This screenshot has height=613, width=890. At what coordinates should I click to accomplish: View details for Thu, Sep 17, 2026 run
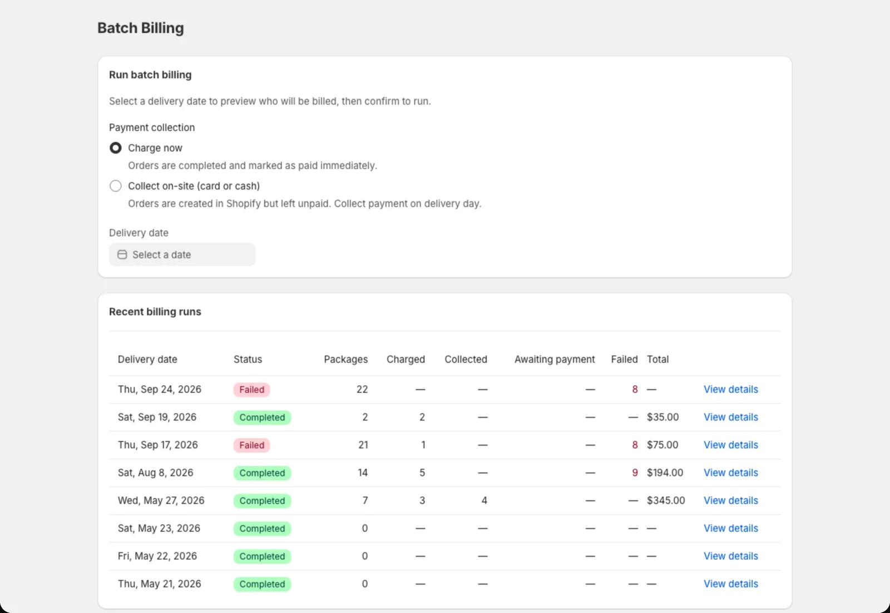point(730,445)
